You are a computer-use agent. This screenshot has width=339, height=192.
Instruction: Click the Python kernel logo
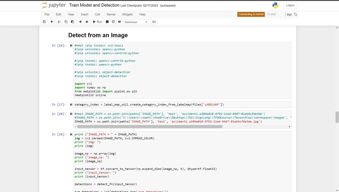275,5
